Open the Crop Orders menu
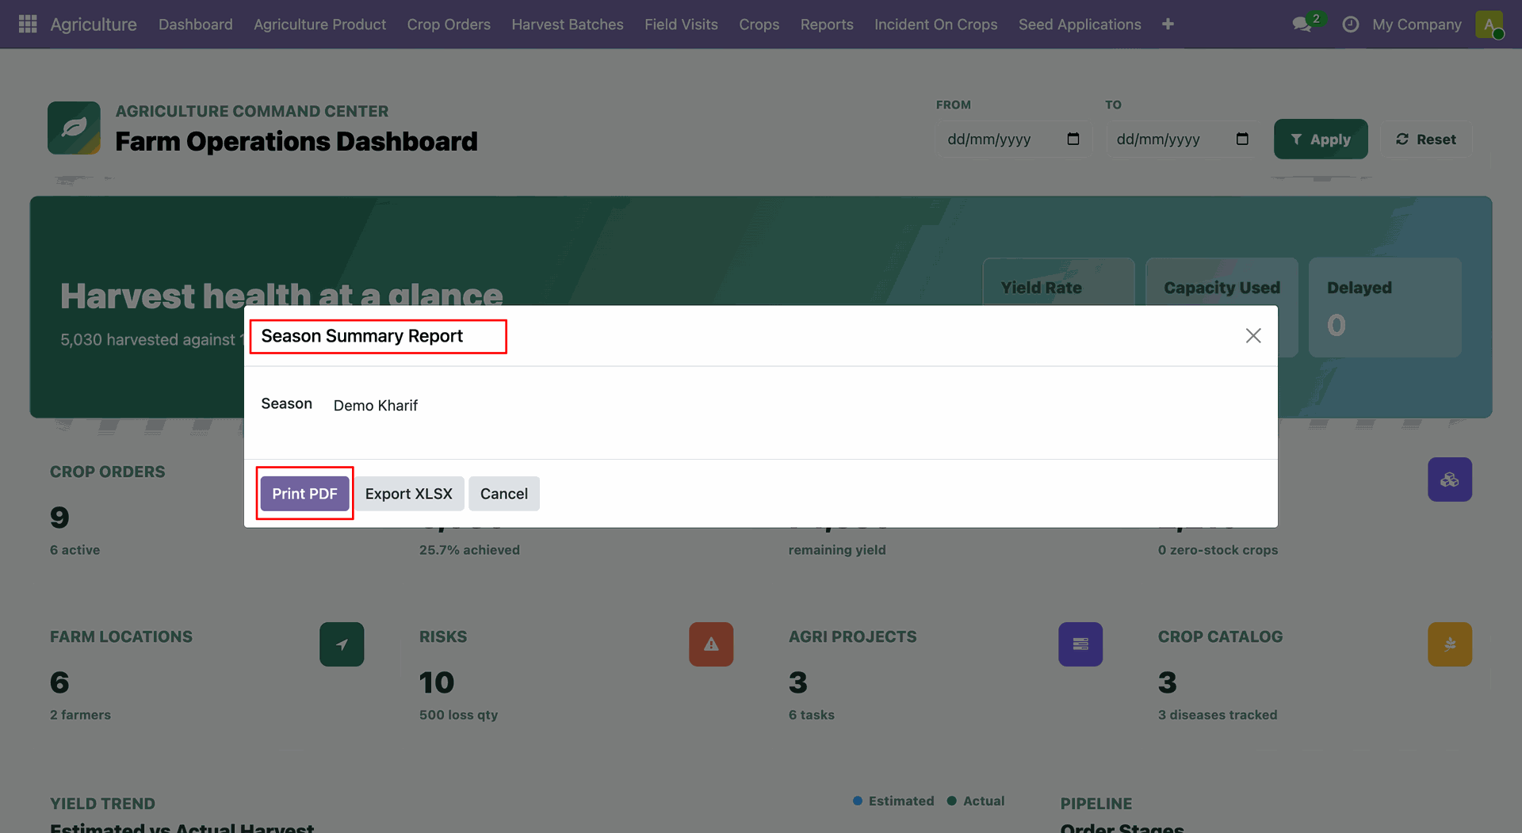 449,24
